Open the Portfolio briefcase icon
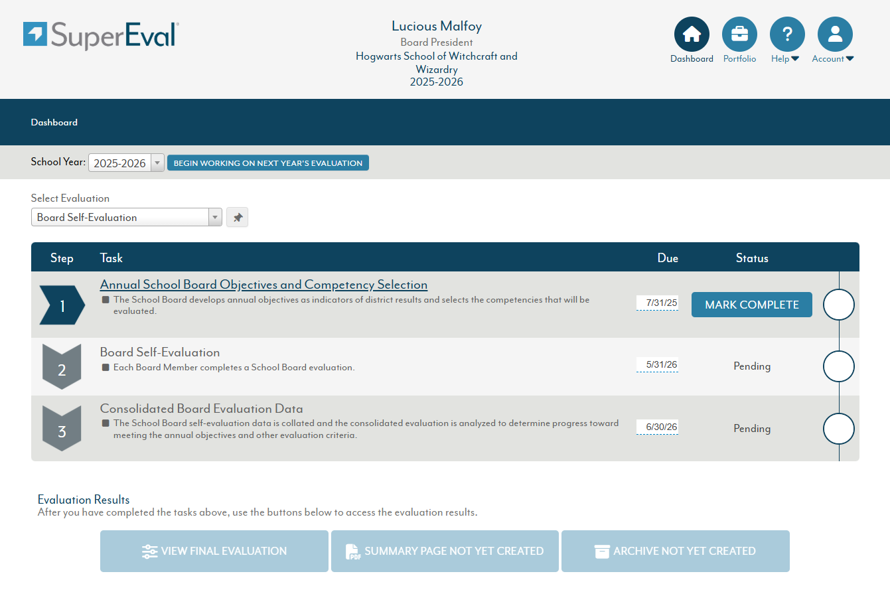The image size is (890, 590). tap(739, 35)
